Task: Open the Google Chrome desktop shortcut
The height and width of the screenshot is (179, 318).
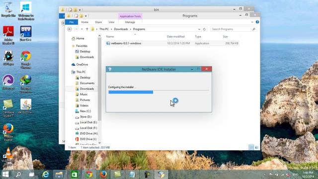Action: 26,60
